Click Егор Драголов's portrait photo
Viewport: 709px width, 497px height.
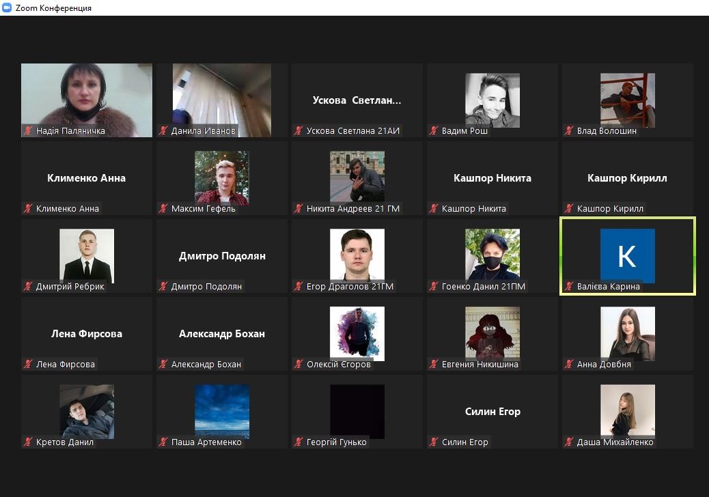pos(357,255)
